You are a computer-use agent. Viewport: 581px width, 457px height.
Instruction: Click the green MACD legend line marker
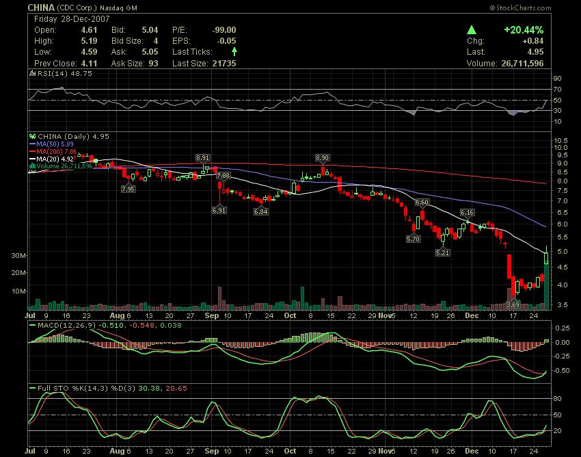click(x=33, y=326)
